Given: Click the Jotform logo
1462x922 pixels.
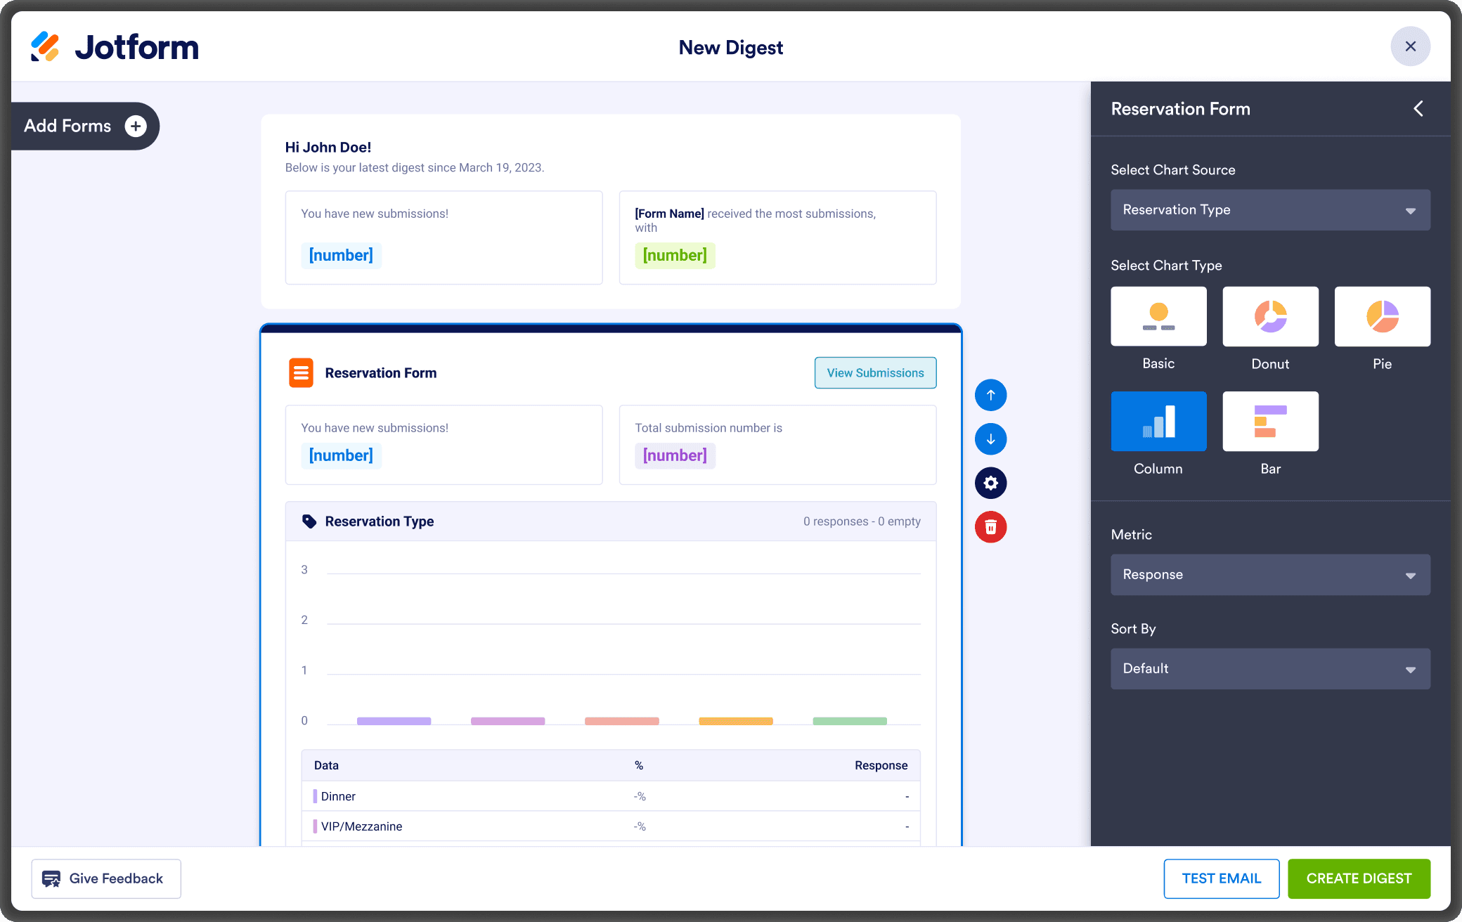Looking at the screenshot, I should tap(115, 47).
